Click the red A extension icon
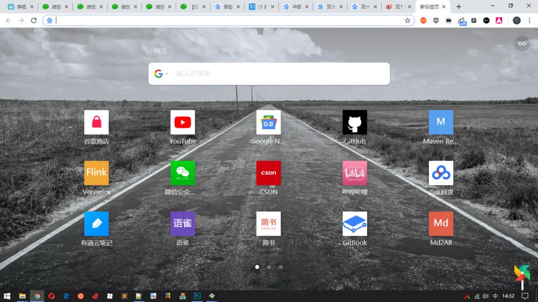Viewport: 538px width, 302px height. [499, 20]
